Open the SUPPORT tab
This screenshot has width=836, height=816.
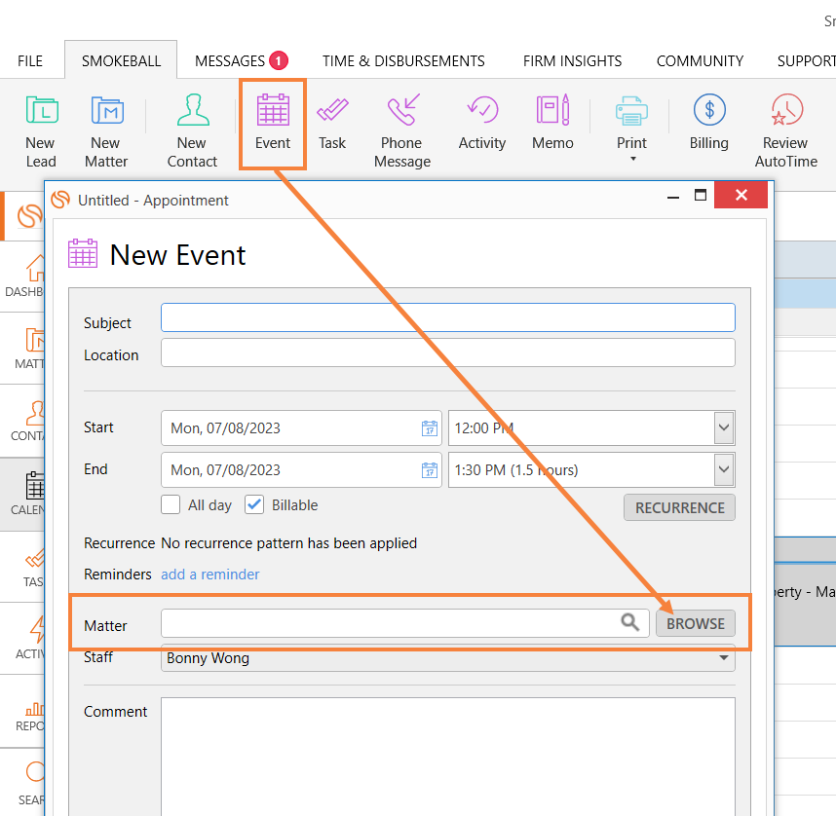click(x=806, y=60)
